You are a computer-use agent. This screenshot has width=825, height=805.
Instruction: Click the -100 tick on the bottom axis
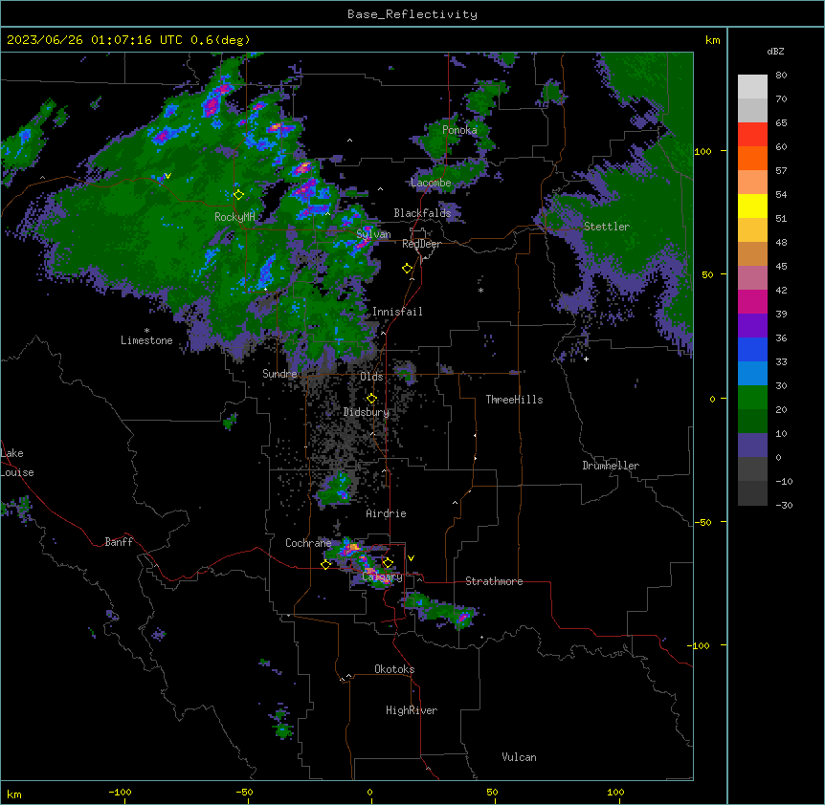[x=121, y=792]
